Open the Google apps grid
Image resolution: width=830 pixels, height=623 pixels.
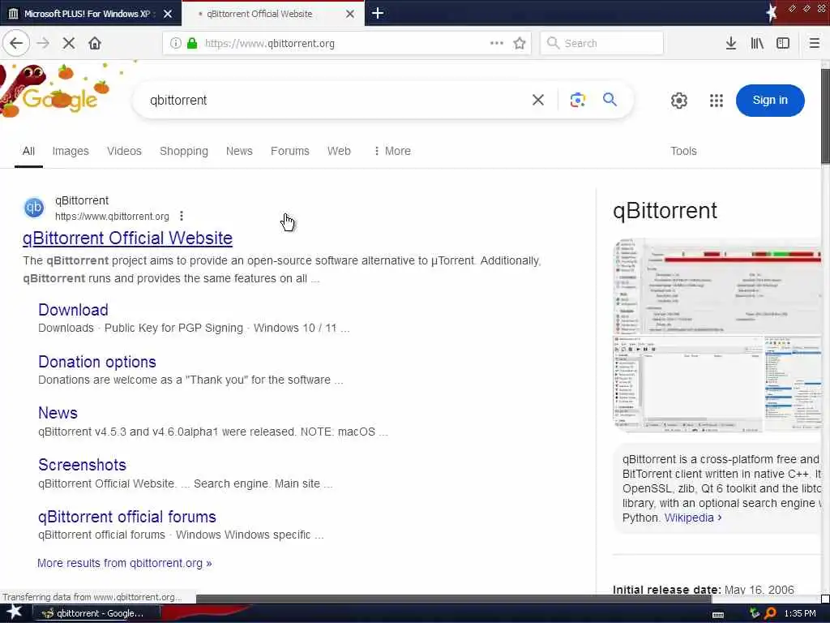[717, 100]
